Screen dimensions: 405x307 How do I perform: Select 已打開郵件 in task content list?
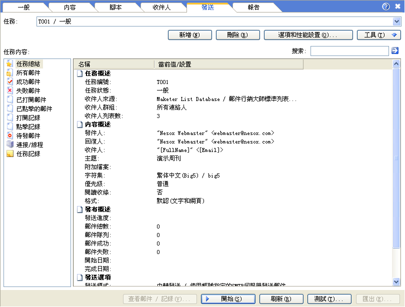point(33,100)
